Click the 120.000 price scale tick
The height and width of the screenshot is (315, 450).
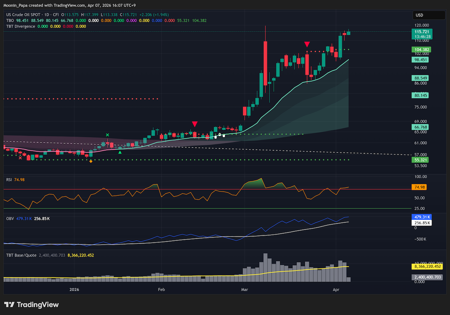[x=421, y=25]
